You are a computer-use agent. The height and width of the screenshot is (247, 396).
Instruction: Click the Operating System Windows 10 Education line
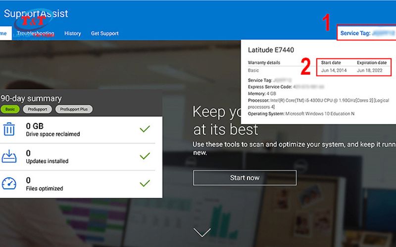tap(301, 114)
